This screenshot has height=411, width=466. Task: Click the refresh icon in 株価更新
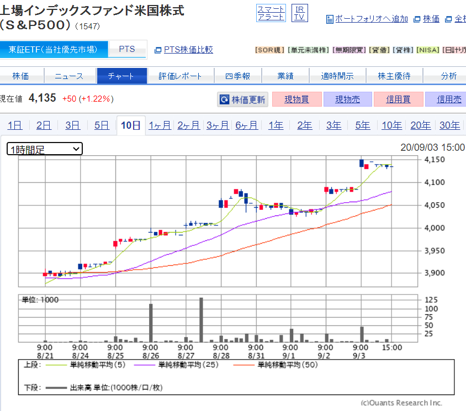[225, 100]
